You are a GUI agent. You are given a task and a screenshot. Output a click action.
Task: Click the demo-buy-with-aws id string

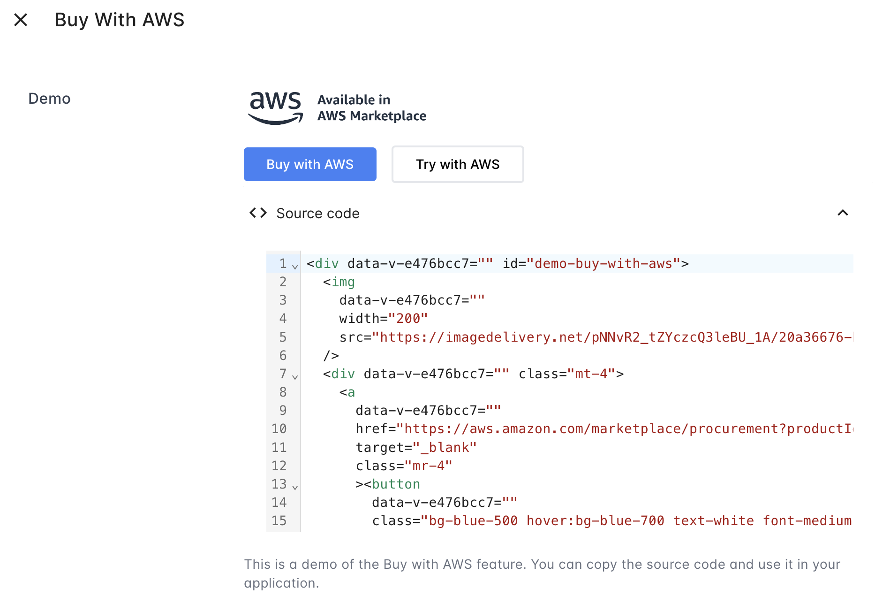[x=603, y=263]
